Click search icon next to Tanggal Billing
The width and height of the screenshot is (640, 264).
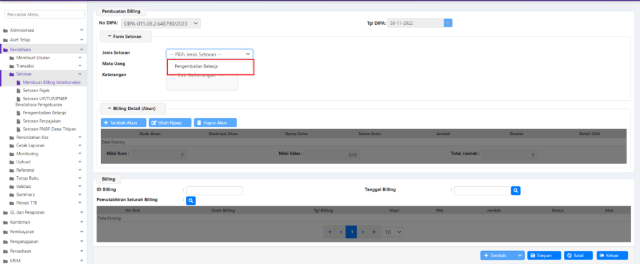[515, 190]
